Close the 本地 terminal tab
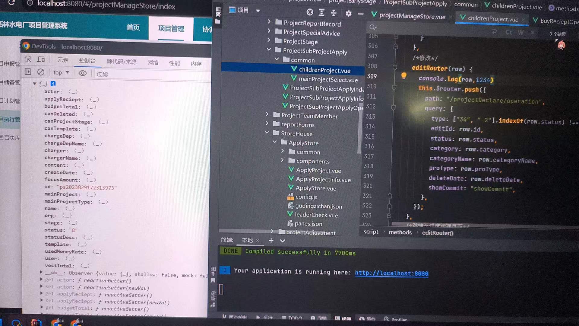 click(257, 240)
